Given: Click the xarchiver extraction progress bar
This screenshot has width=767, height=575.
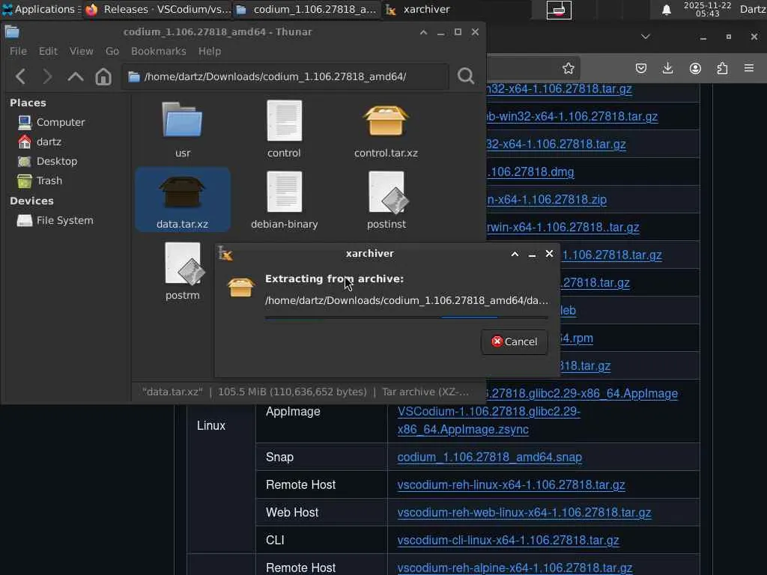Looking at the screenshot, I should (x=406, y=317).
